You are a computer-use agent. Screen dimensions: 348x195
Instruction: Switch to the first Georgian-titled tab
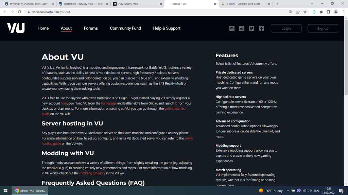click(29, 4)
